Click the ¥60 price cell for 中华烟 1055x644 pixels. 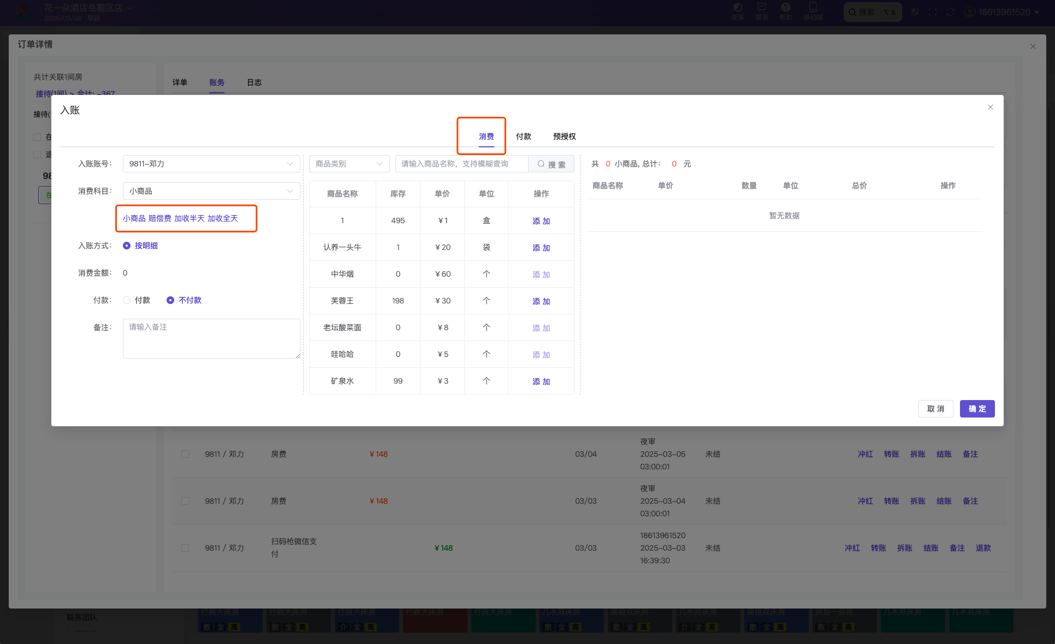click(x=442, y=274)
